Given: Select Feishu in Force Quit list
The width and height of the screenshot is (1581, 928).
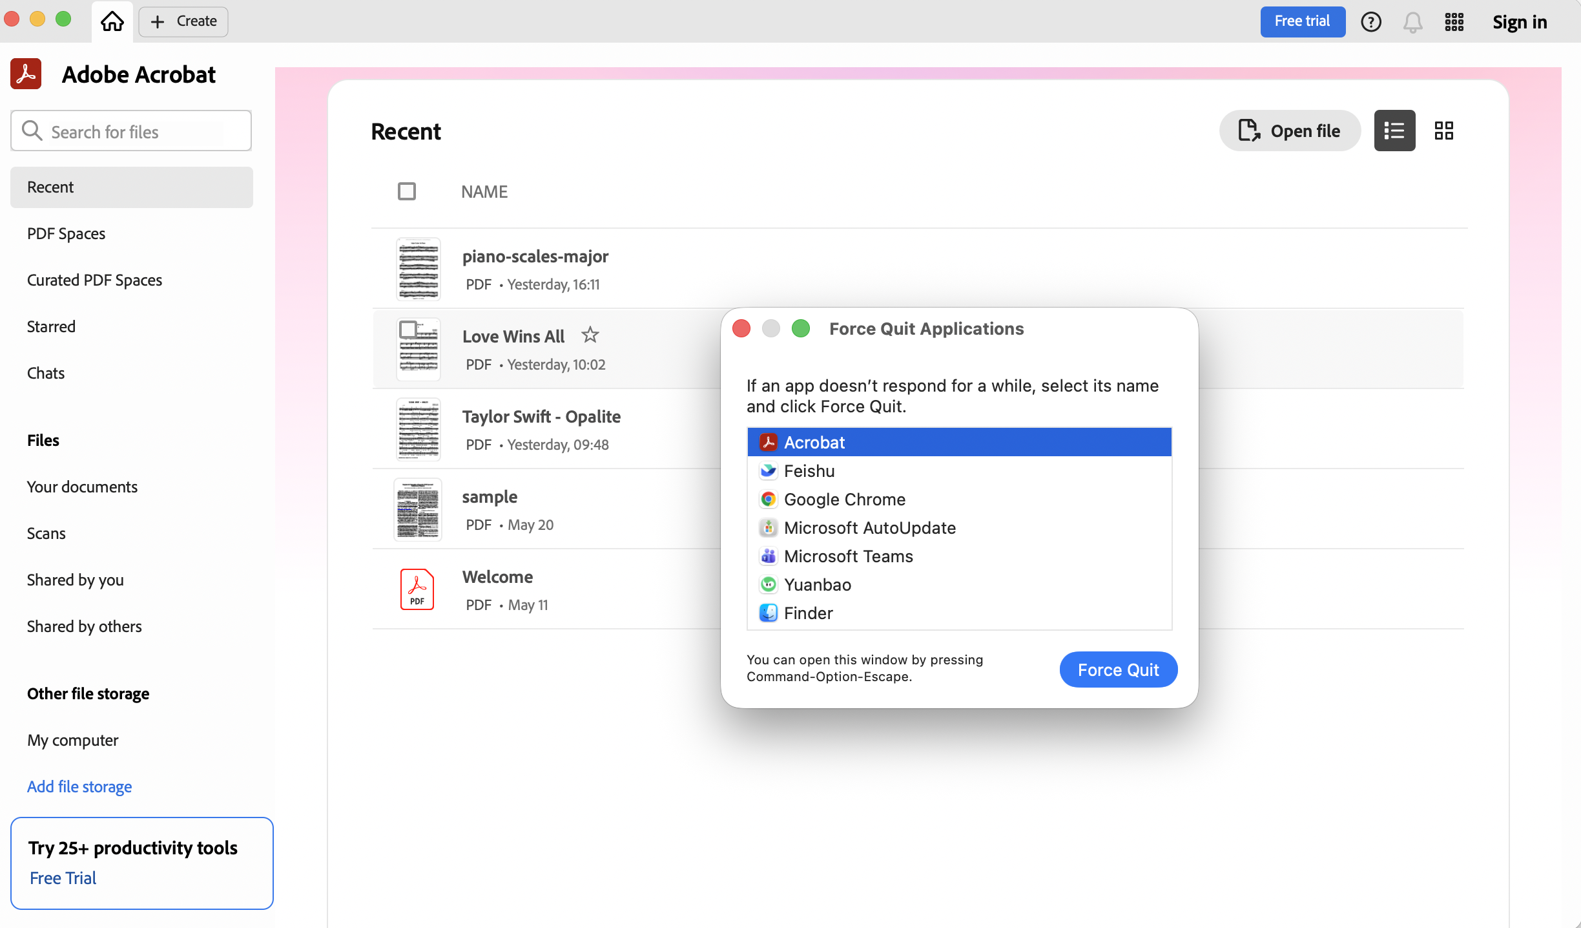Looking at the screenshot, I should pos(959,470).
